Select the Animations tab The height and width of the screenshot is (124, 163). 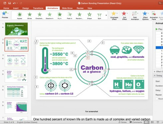[x=53, y=8]
